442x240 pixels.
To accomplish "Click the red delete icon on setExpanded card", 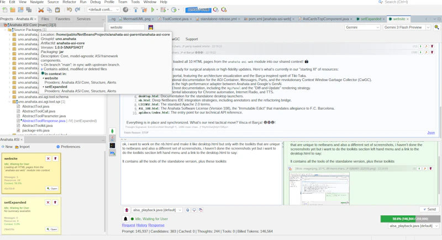I will pyautogui.click(x=55, y=202).
